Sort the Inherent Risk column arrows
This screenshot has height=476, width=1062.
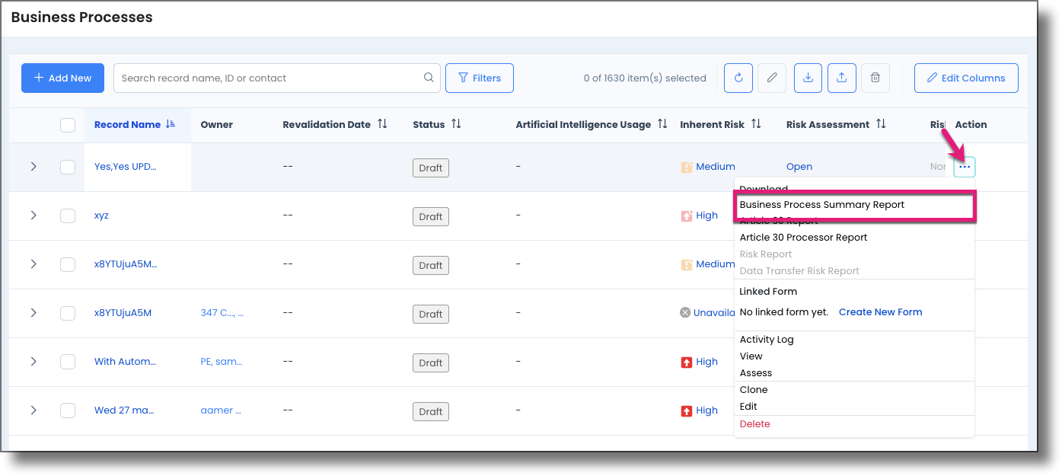pos(756,124)
